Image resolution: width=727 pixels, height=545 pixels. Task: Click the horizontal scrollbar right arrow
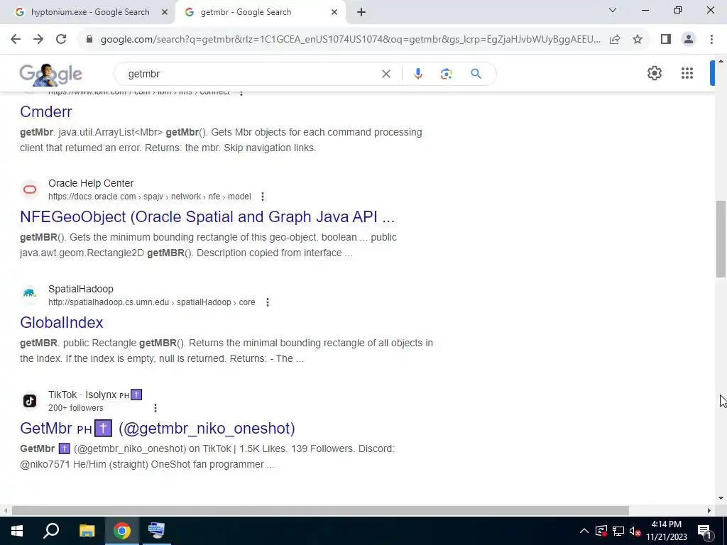[709, 510]
